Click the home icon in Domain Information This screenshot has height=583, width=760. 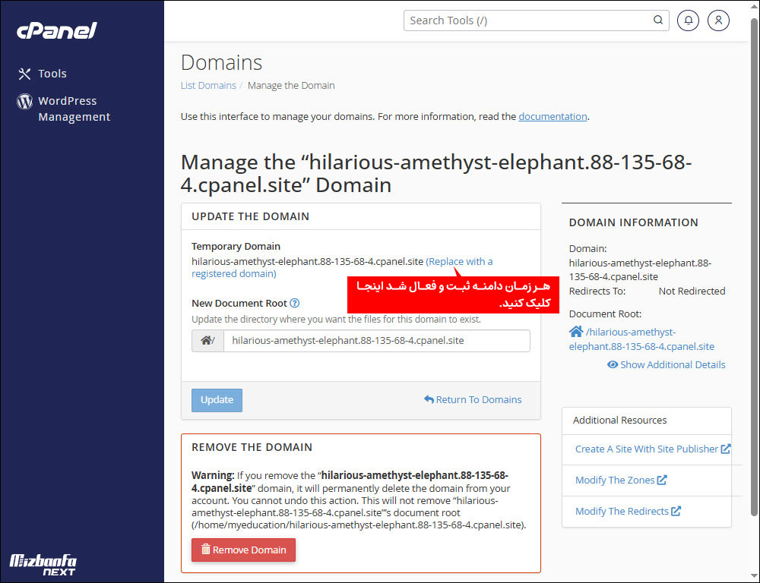[576, 332]
